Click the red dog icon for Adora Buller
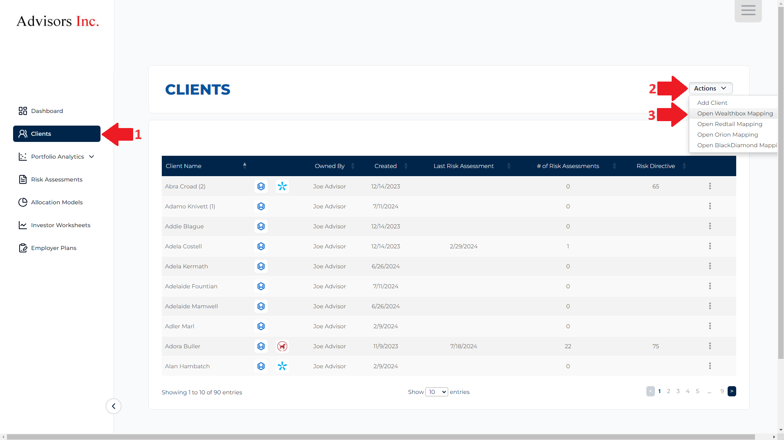The height and width of the screenshot is (440, 784). pos(282,346)
